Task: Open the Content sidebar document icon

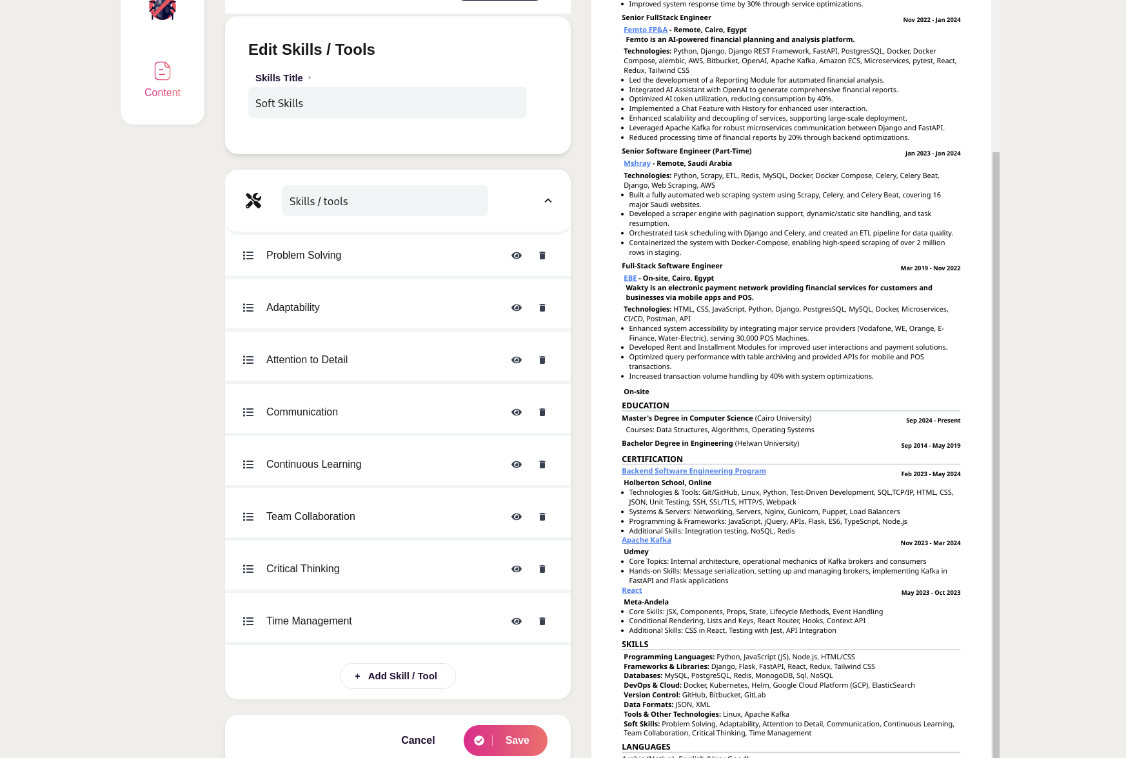Action: (163, 71)
